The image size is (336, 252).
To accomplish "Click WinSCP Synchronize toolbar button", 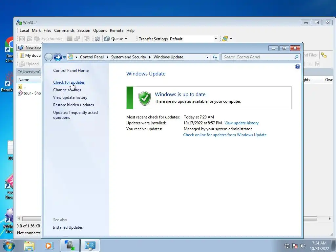I will coord(49,39).
